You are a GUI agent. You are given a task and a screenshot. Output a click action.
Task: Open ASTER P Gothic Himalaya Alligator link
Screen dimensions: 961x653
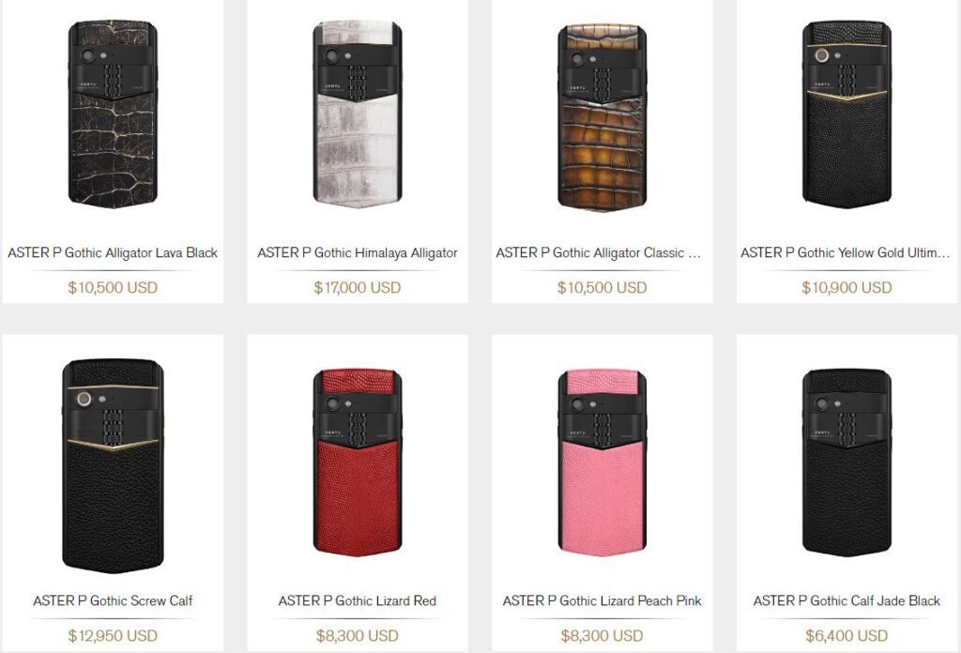pyautogui.click(x=358, y=252)
